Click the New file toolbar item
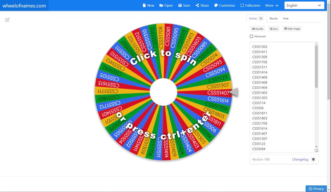Image resolution: width=331 pixels, height=192 pixels. [x=148, y=5]
